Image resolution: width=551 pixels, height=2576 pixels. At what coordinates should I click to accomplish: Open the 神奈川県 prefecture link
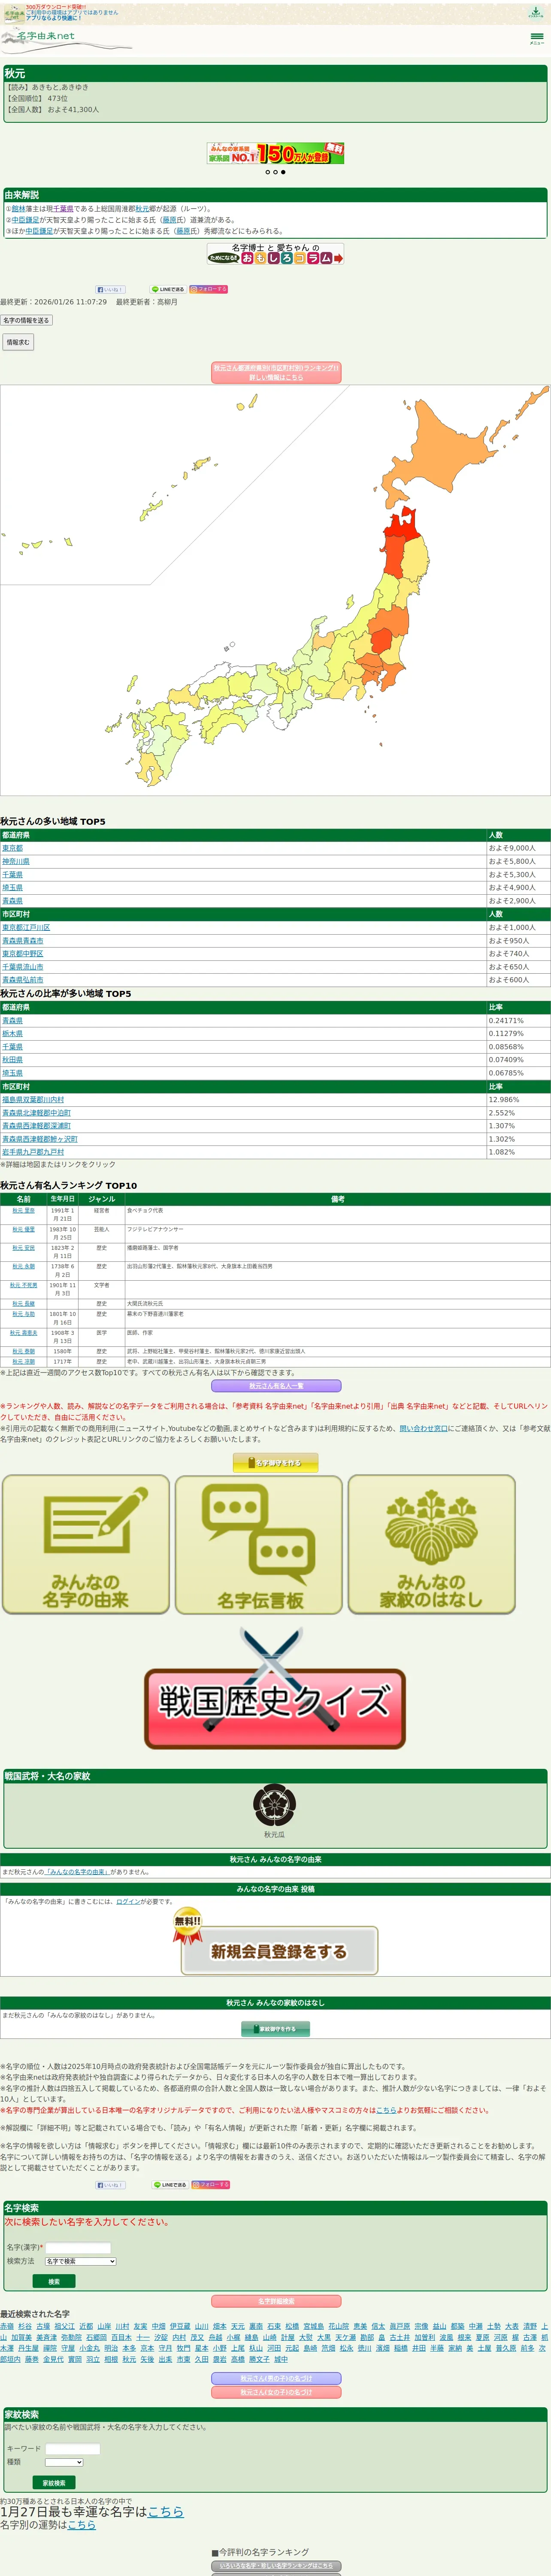point(15,861)
